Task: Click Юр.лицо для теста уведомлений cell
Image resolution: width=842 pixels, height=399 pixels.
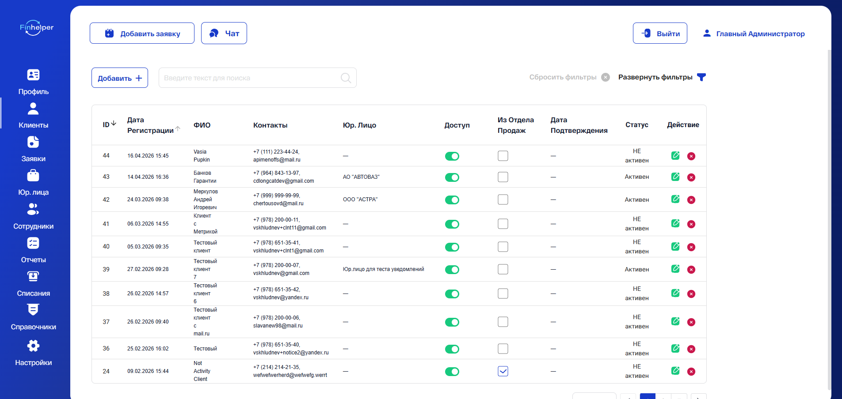Action: pyautogui.click(x=384, y=269)
